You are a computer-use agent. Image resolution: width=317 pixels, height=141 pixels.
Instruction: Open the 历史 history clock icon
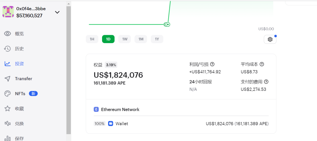pyautogui.click(x=8, y=49)
